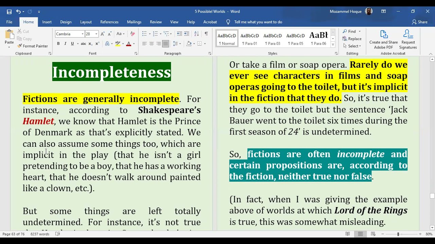Click page 63 of 76 indicator
The image size is (435, 244).
[x=14, y=234]
